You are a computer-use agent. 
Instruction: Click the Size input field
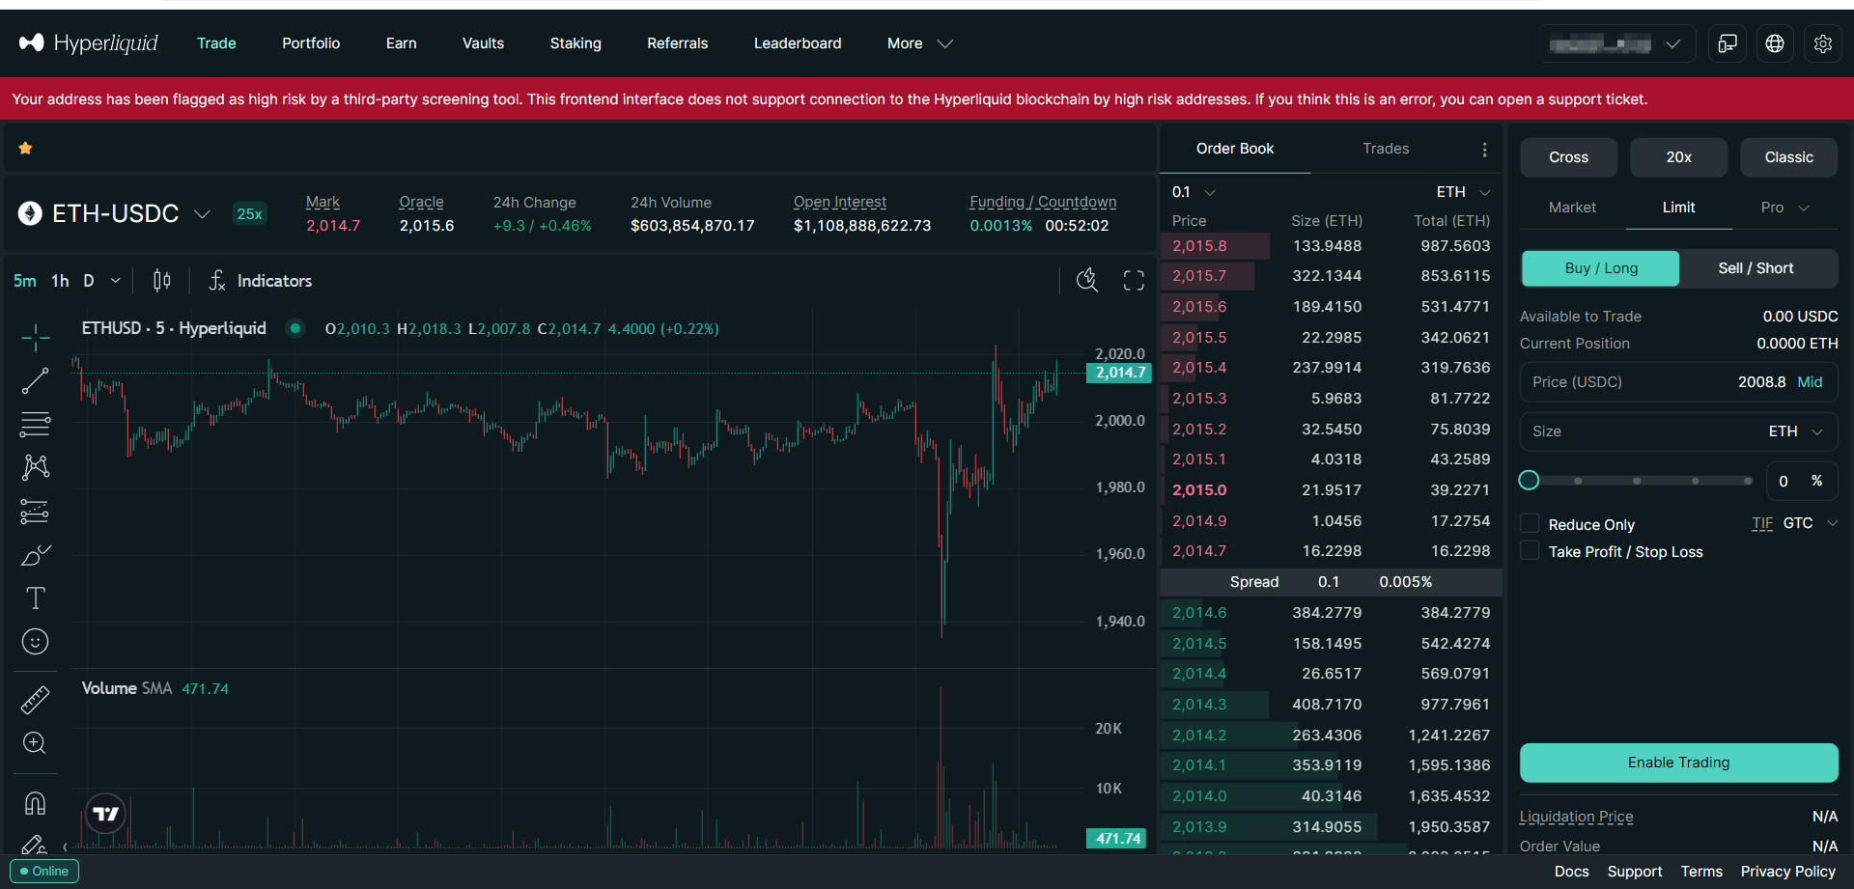click(x=1678, y=431)
